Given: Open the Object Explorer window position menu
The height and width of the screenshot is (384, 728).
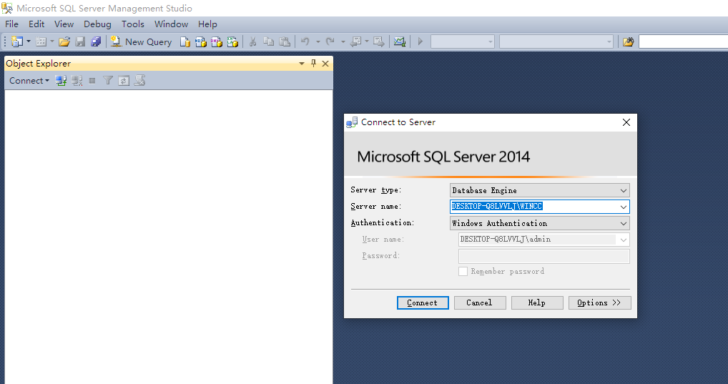Looking at the screenshot, I should click(x=302, y=63).
